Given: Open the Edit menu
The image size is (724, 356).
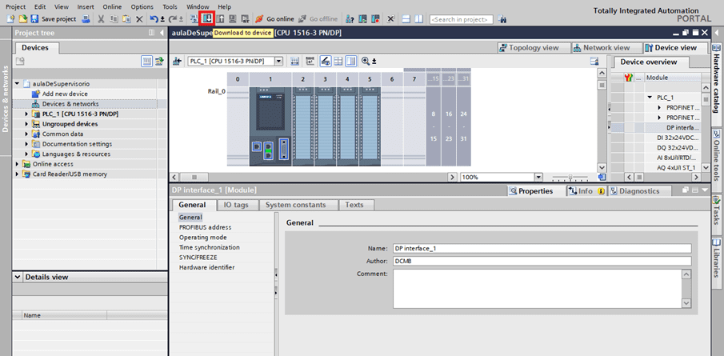Looking at the screenshot, I should pos(40,7).
